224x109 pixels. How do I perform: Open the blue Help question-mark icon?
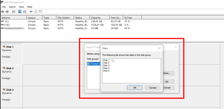(20, 12)
